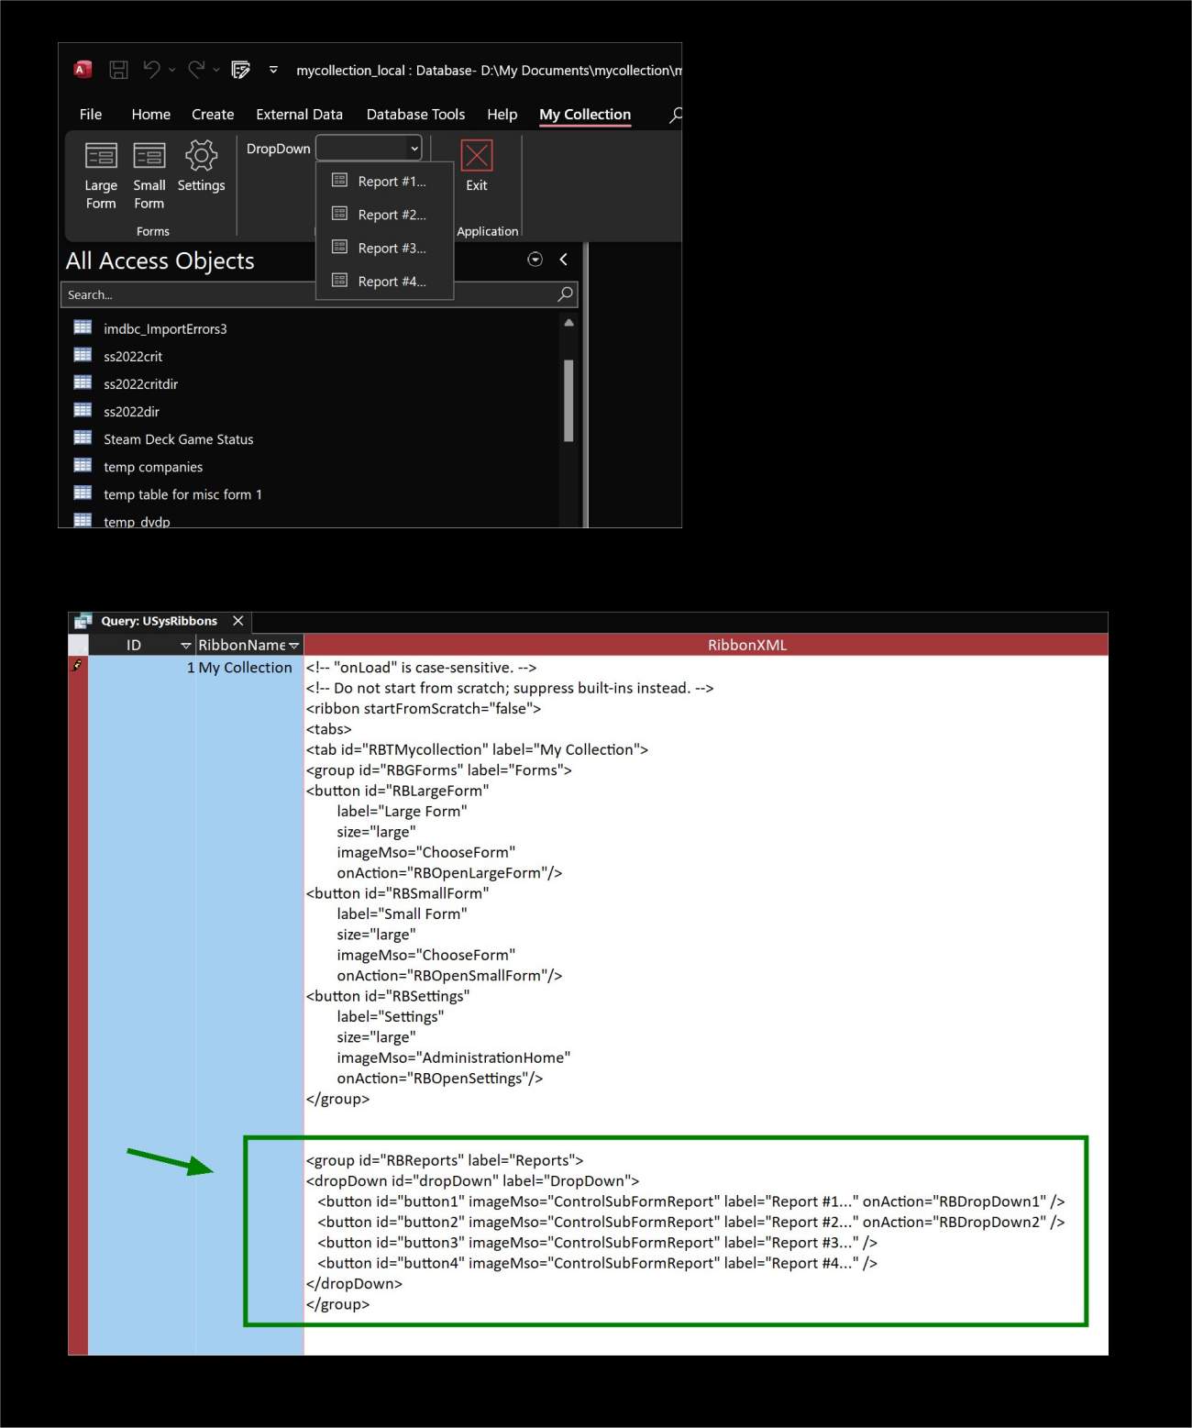Image resolution: width=1192 pixels, height=1428 pixels.
Task: Switch to the Database Tools tab
Action: click(x=415, y=115)
